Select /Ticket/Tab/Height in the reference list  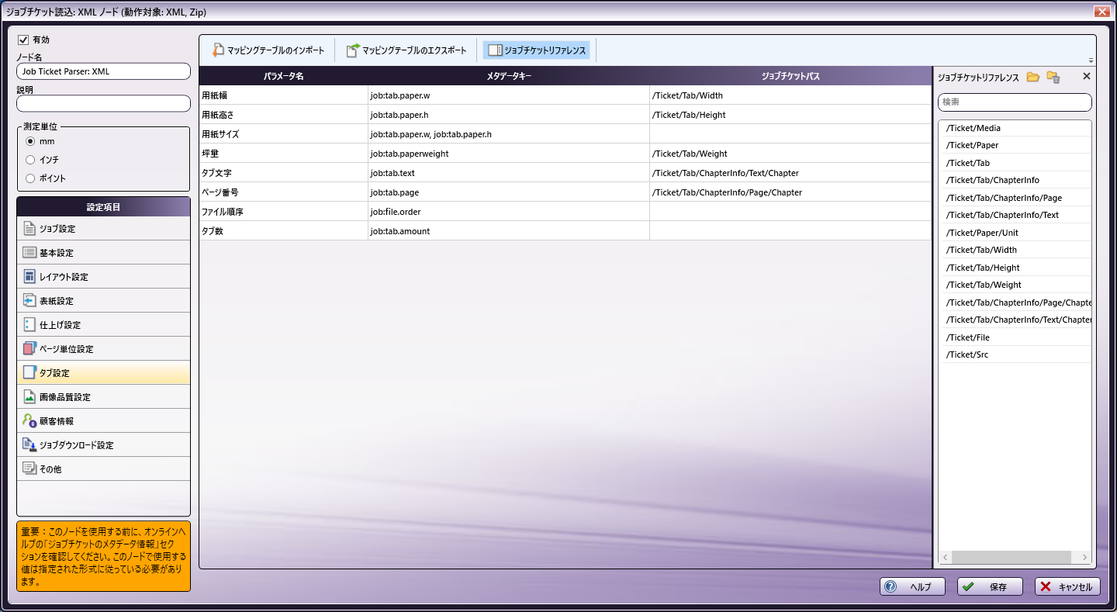pos(1016,268)
